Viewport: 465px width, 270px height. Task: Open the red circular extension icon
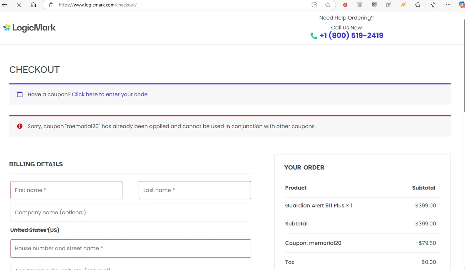tap(345, 5)
